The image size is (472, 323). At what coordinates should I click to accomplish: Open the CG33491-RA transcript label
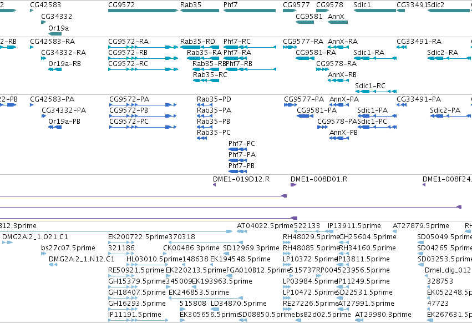click(x=419, y=41)
